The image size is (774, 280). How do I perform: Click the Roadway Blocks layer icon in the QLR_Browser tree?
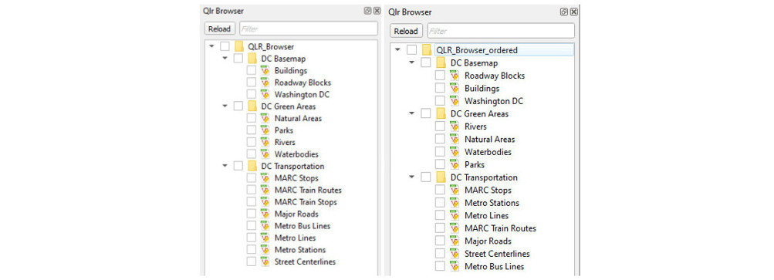pos(265,83)
